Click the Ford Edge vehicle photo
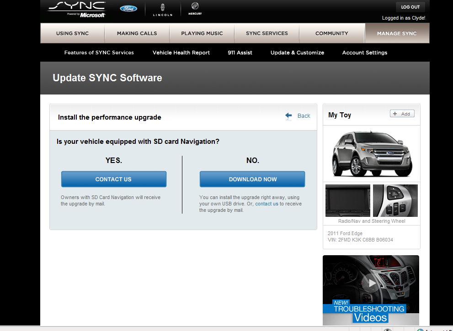 pyautogui.click(x=372, y=153)
